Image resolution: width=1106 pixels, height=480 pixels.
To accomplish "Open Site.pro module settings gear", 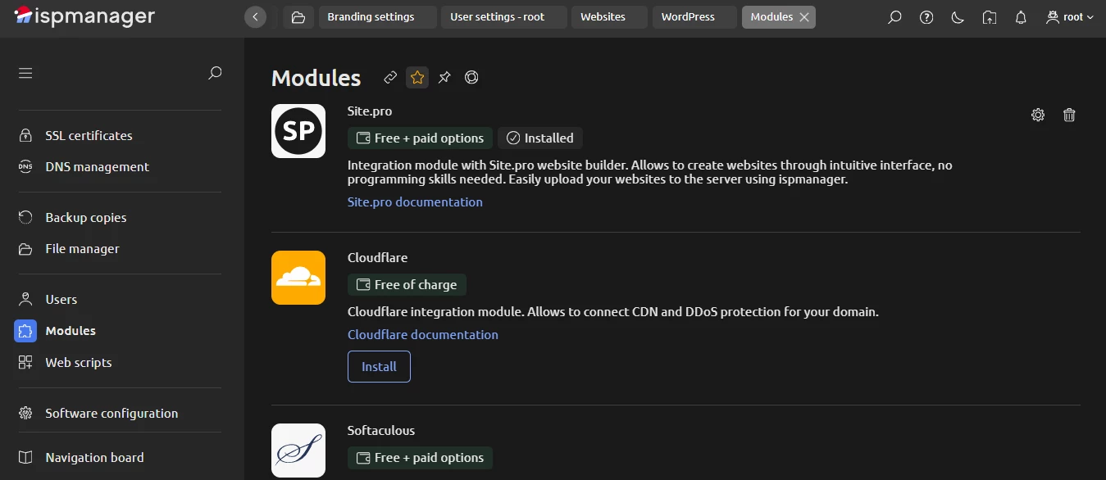I will pos(1037,115).
